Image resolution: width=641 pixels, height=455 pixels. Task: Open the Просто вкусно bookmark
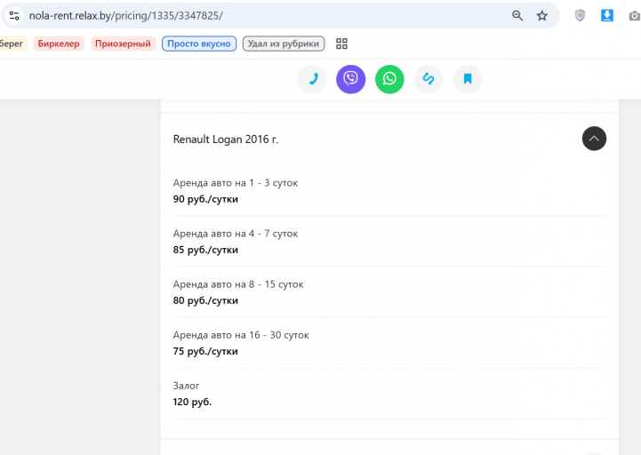[199, 44]
